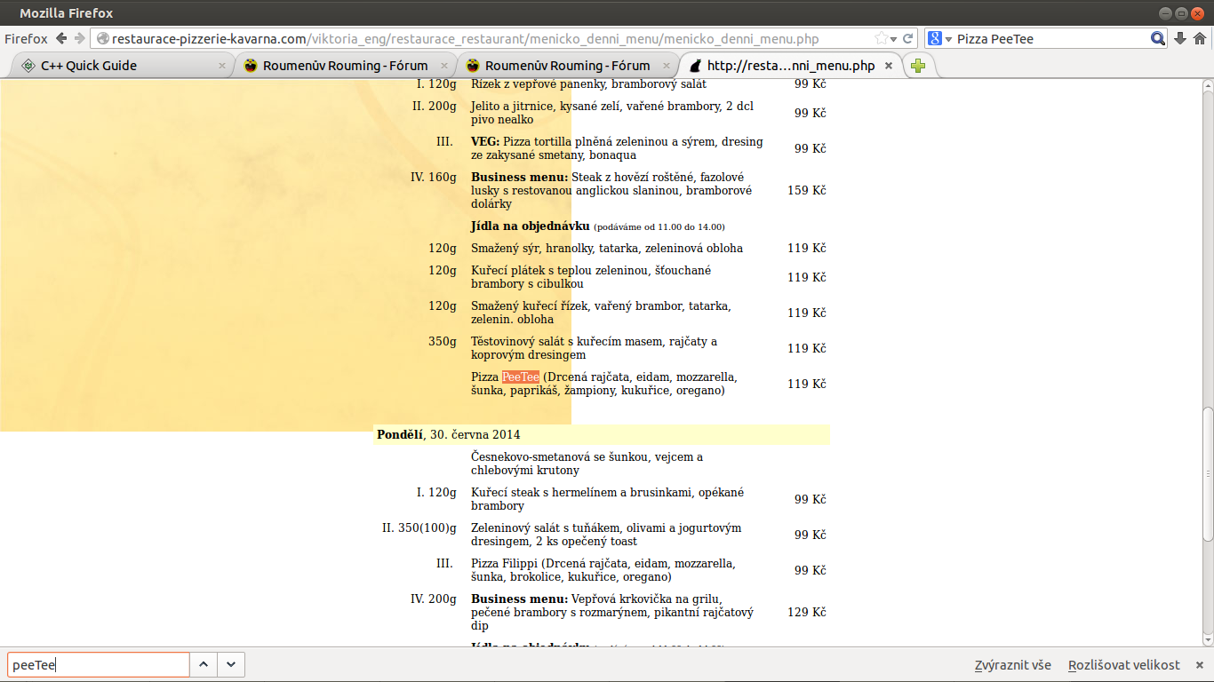1214x682 pixels.
Task: Find next match with down arrow
Action: point(231,664)
